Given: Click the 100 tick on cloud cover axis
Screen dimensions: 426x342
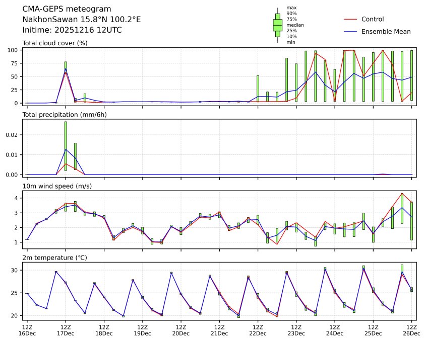Looking at the screenshot, I should coord(14,50).
